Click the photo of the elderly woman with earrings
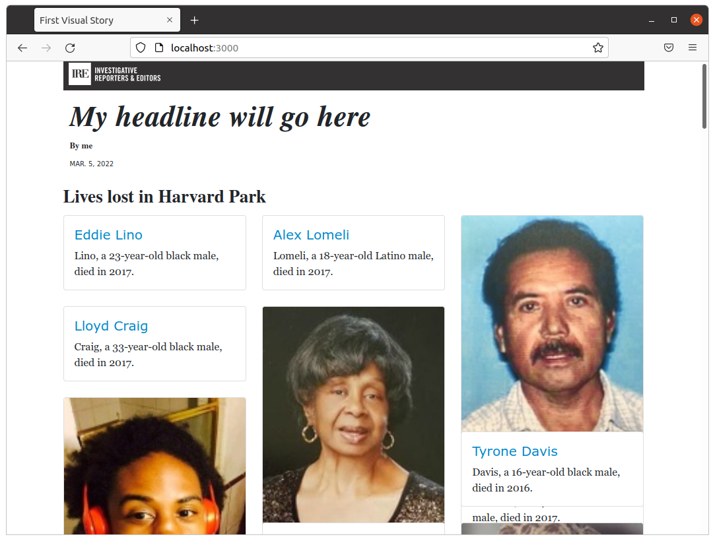Image resolution: width=715 pixels, height=541 pixels. (353, 415)
